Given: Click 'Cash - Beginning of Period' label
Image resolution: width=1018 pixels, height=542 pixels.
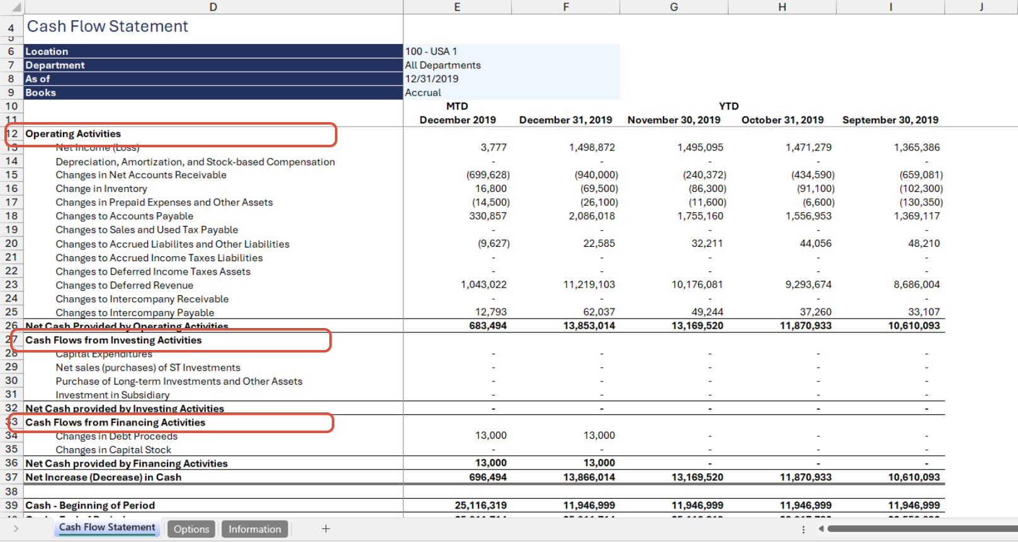Looking at the screenshot, I should pyautogui.click(x=90, y=505).
